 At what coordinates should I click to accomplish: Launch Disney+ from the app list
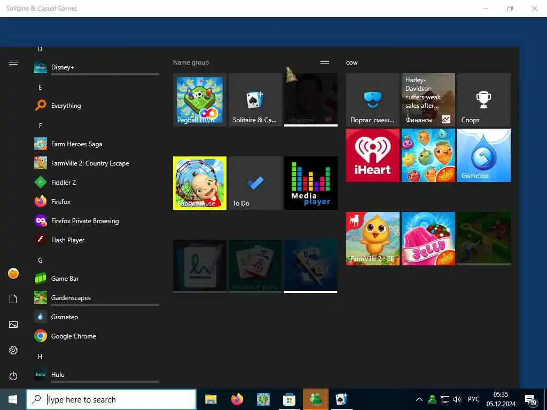[x=97, y=67]
